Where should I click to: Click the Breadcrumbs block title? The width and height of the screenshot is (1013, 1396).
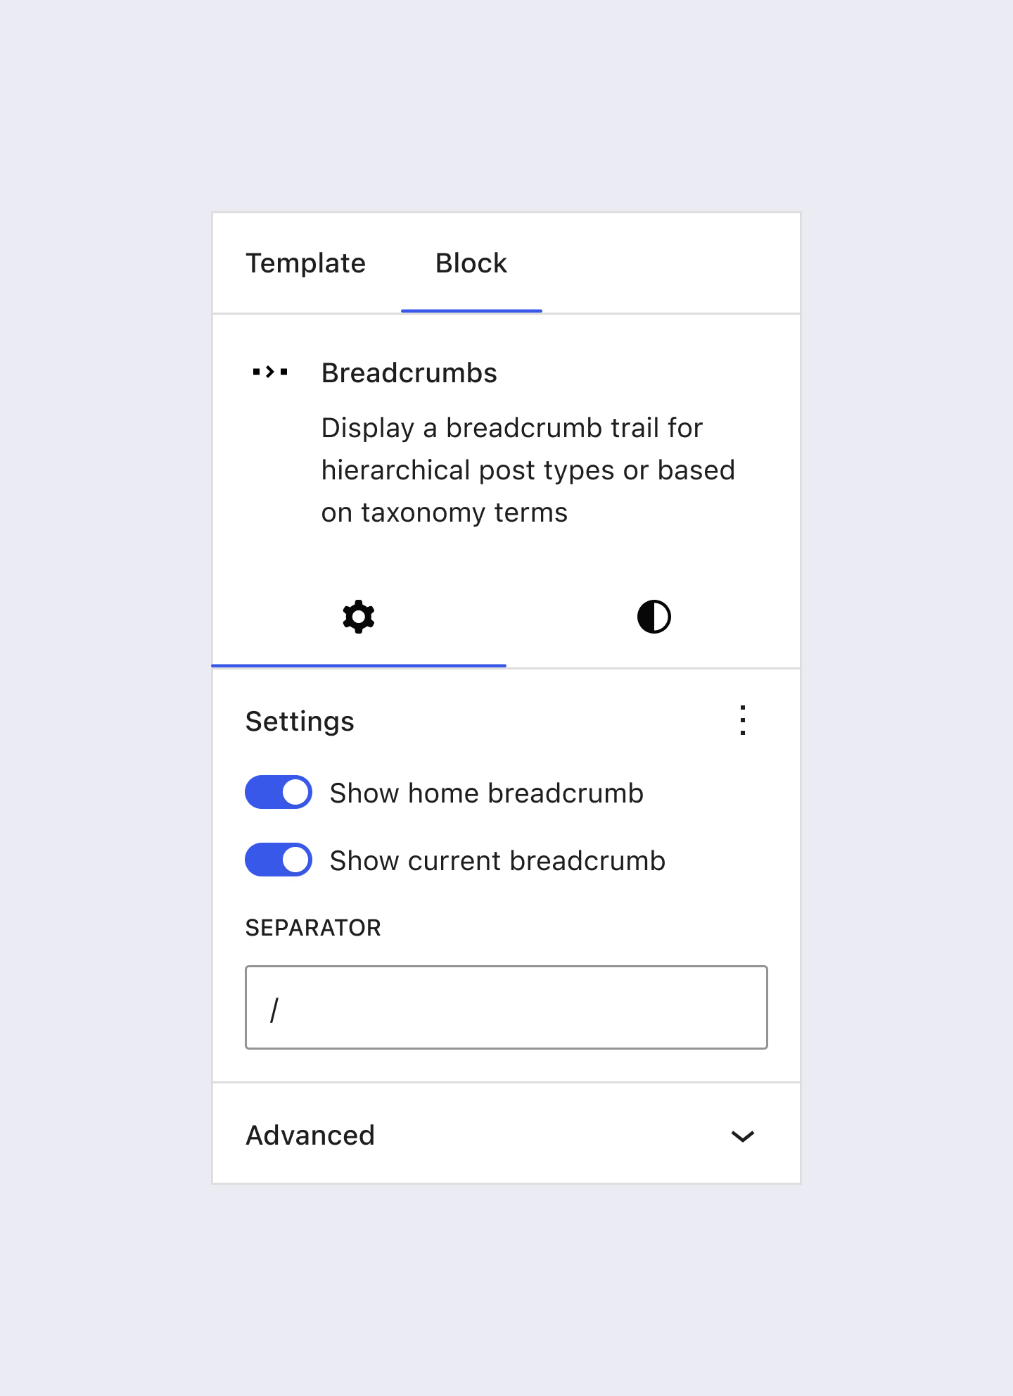409,373
